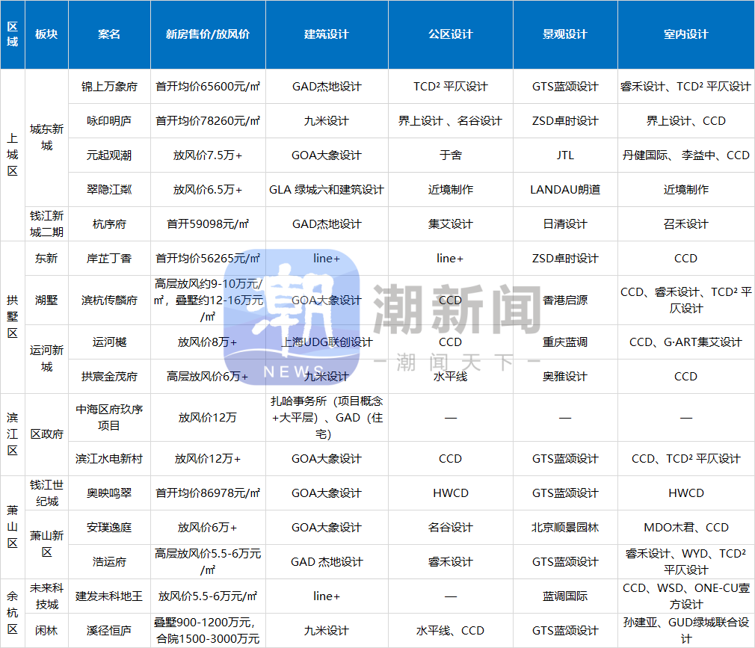Click the '拱墅区' region cell
755x648 pixels.
click(13, 317)
